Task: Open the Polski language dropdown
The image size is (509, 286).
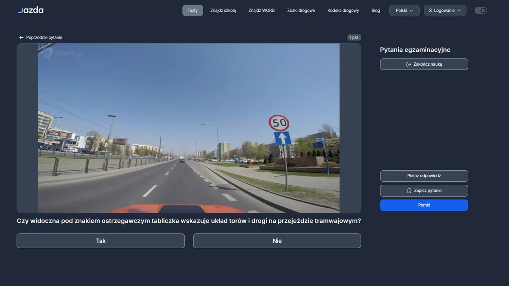Action: click(404, 11)
